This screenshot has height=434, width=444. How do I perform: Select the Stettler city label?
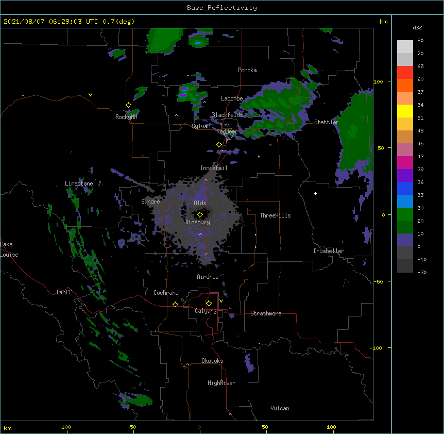(326, 122)
